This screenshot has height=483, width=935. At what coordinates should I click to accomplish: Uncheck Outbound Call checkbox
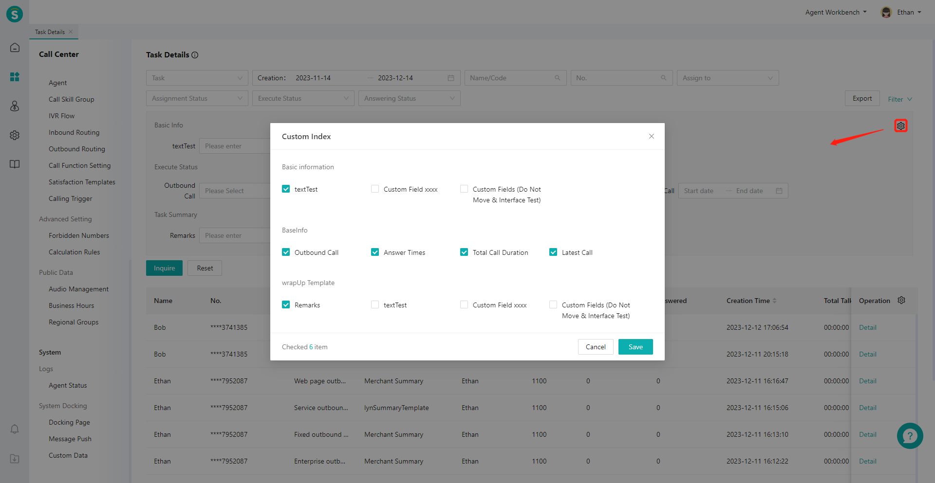[x=286, y=252]
